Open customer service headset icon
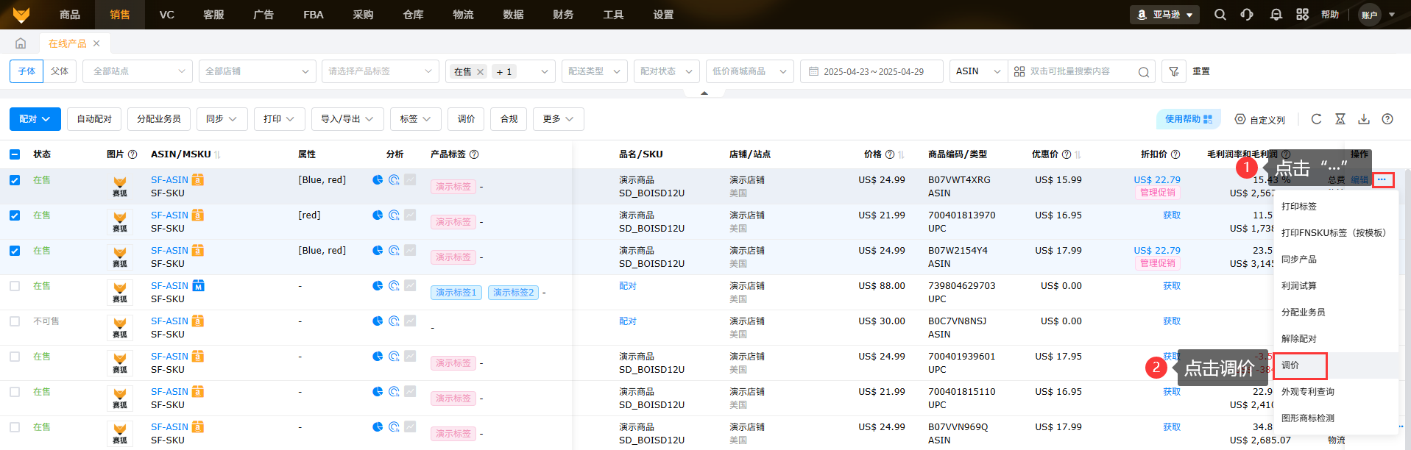 coord(1247,15)
